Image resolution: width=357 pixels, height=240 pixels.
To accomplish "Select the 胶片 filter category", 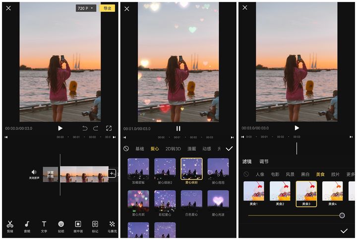I will [335, 175].
